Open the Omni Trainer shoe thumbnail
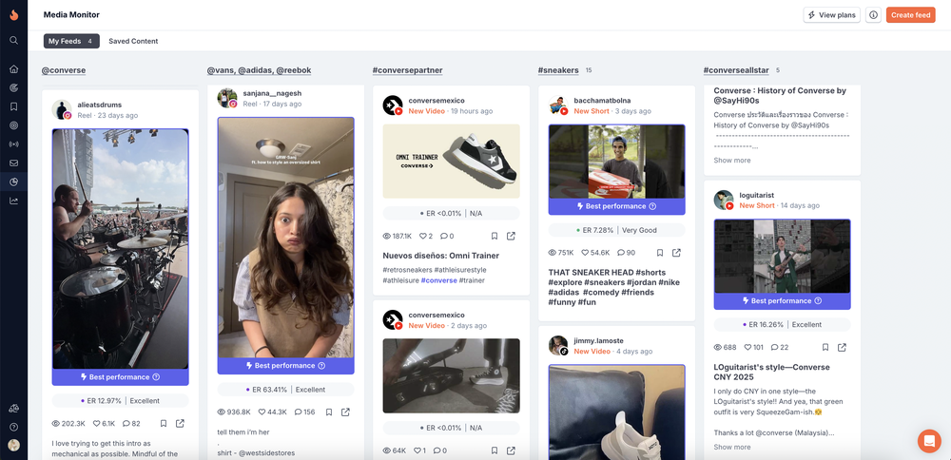951x460 pixels. coord(451,162)
